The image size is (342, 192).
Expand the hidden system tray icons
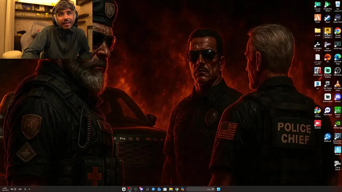tap(29, 189)
